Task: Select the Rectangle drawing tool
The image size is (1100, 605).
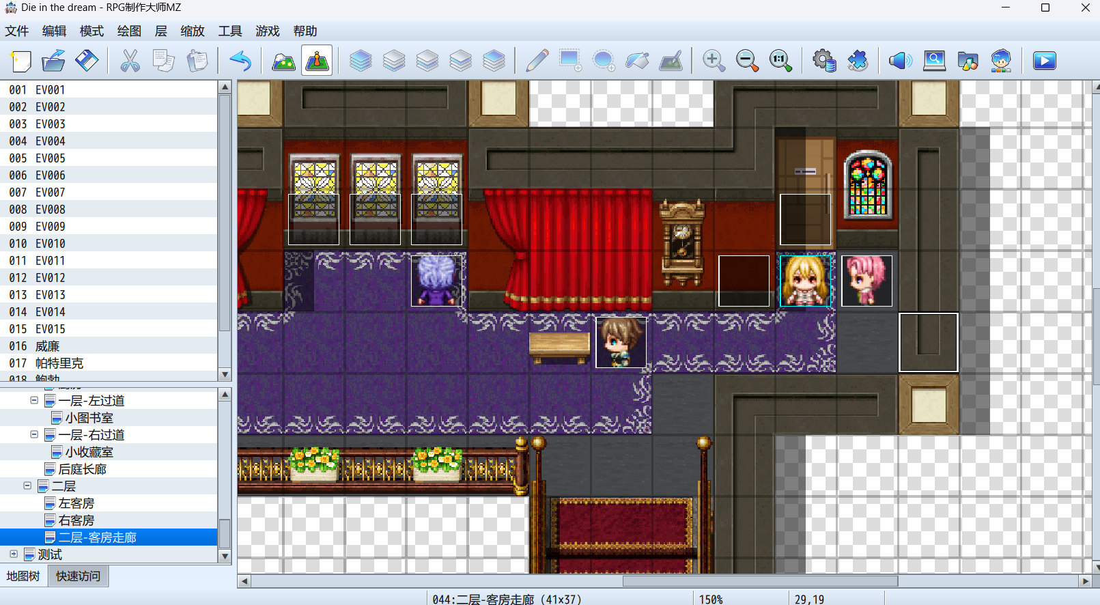Action: [570, 61]
